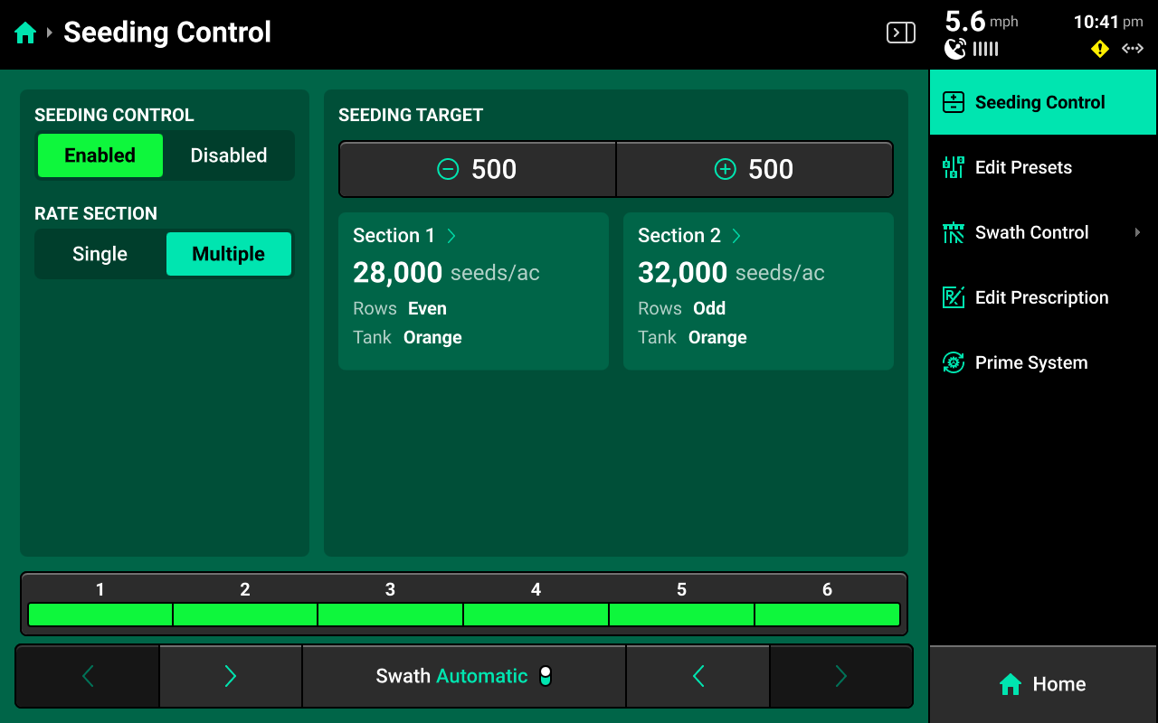
Task: Select swath section 1 green bar
Action: coord(100,615)
